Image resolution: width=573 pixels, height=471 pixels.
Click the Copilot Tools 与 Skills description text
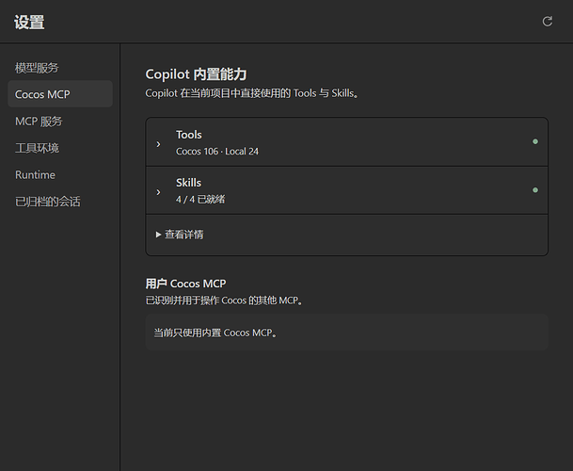point(252,93)
